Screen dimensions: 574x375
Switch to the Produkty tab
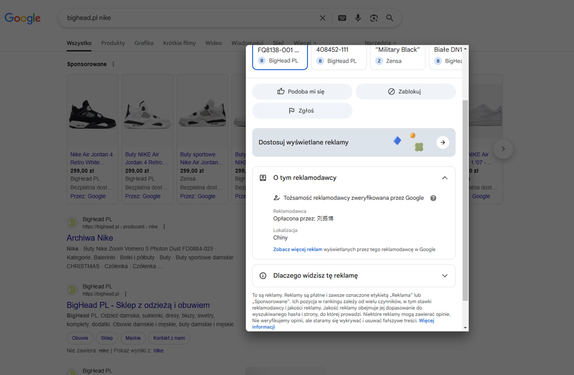pos(113,43)
